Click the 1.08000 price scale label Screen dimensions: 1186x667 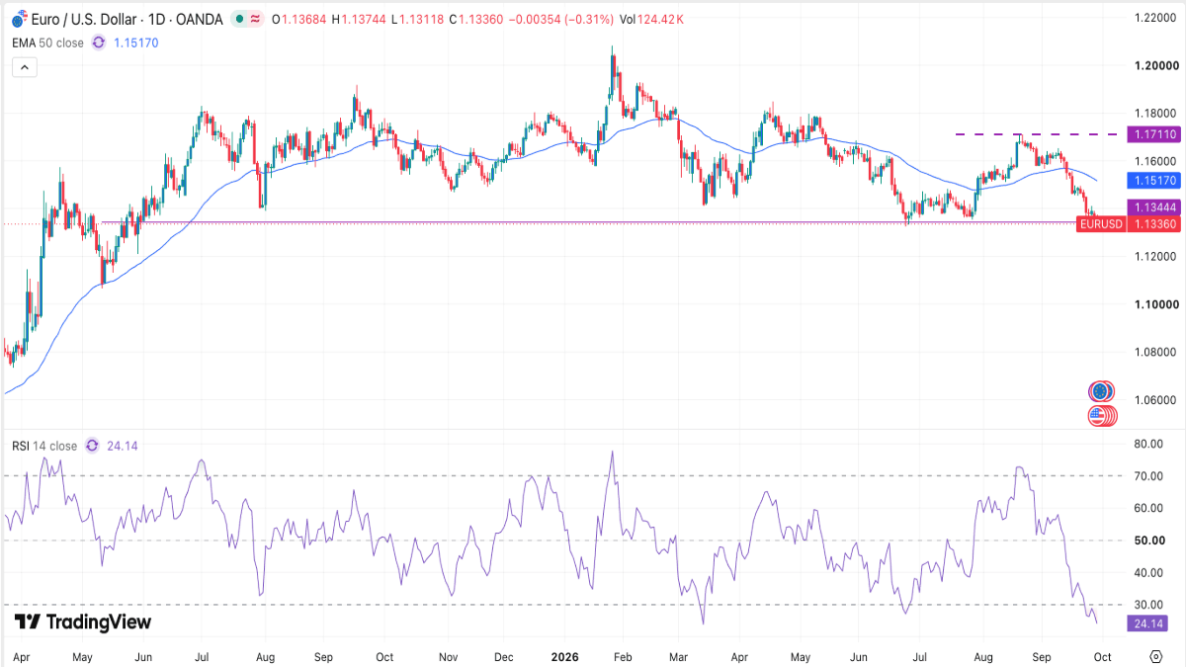tap(1154, 352)
